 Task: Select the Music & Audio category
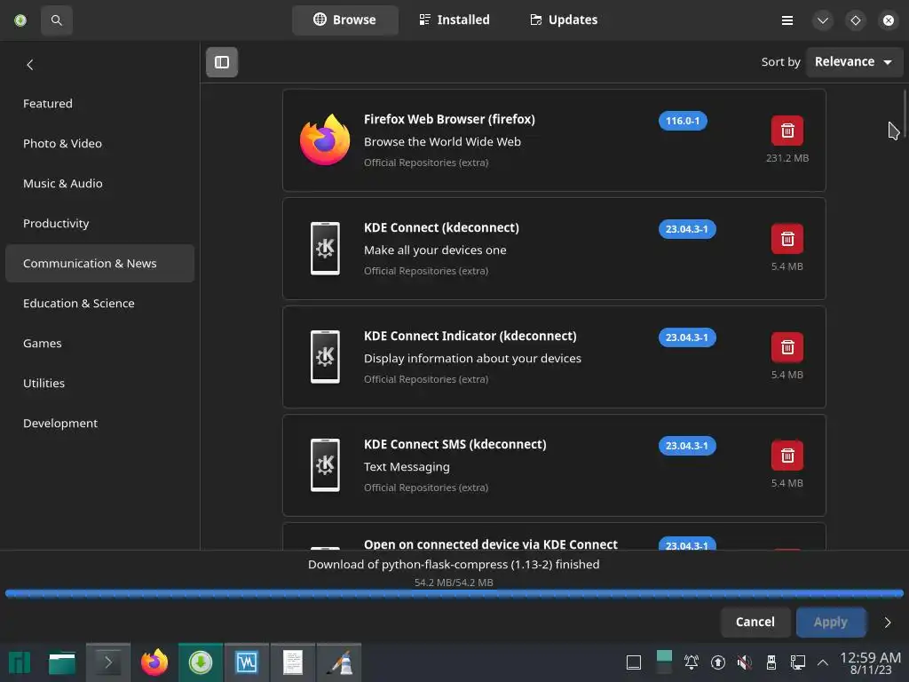pos(99,183)
